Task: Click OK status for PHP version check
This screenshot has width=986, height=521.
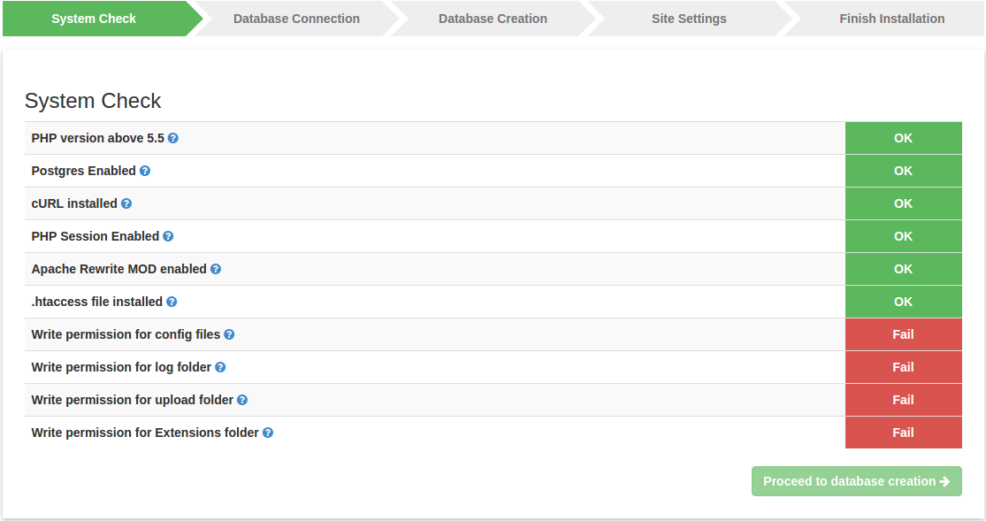Action: (x=903, y=138)
